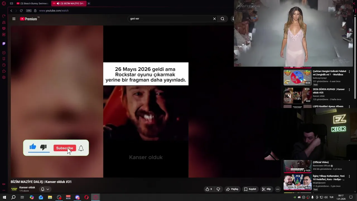Open Windows notification center icon
This screenshot has height=201, width=357.
coord(351,197)
